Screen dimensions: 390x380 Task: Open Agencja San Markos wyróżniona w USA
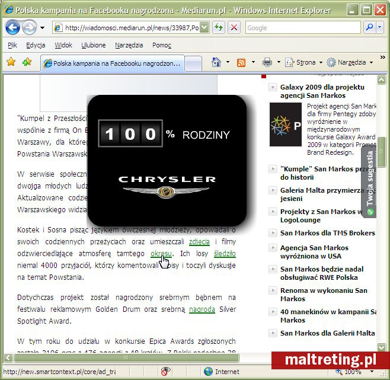[314, 252]
